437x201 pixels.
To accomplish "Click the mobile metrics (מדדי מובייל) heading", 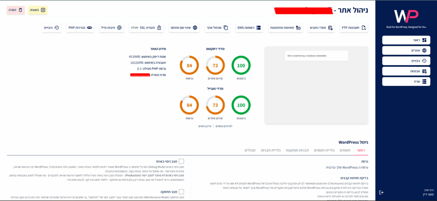I will click(x=215, y=88).
